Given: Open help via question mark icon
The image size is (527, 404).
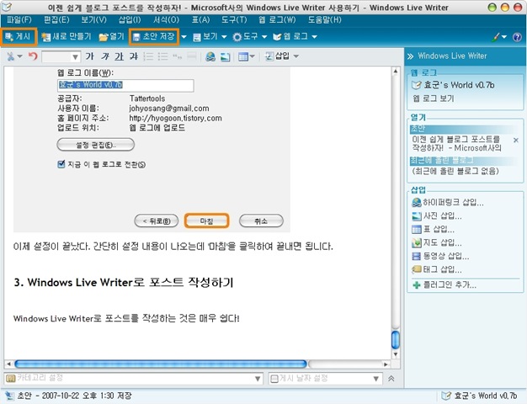Looking at the screenshot, I should [x=517, y=37].
